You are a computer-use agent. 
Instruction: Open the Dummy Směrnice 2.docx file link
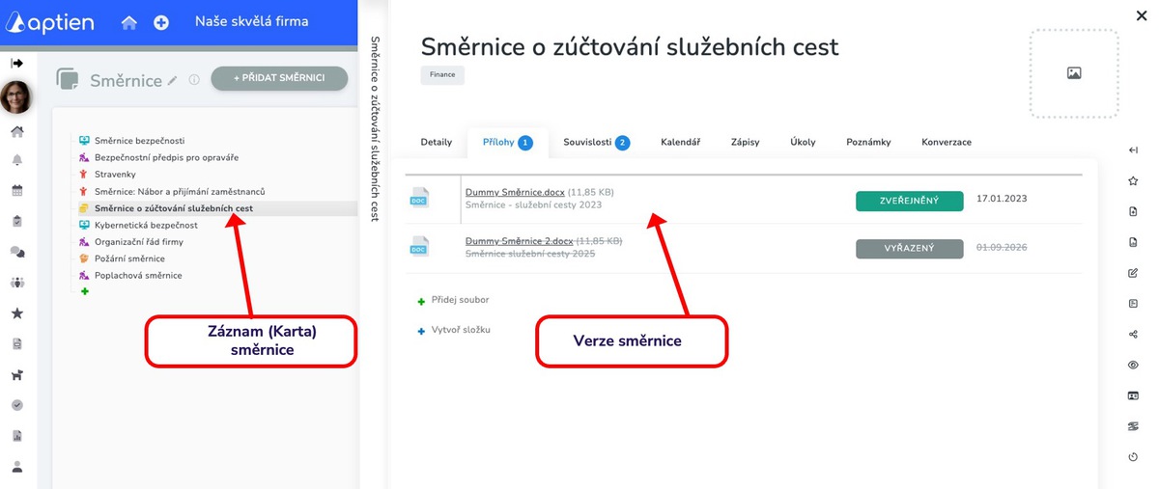click(519, 240)
